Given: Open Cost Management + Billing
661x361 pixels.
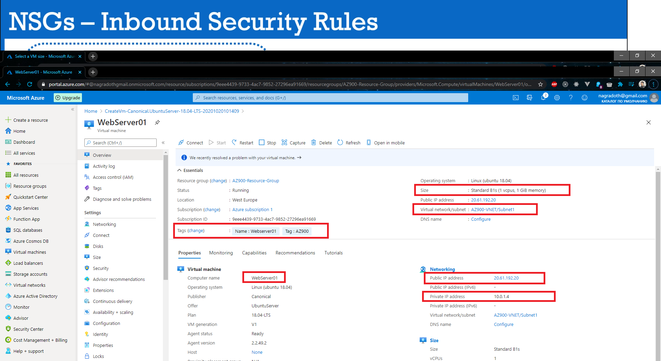Looking at the screenshot, I should tap(36, 340).
